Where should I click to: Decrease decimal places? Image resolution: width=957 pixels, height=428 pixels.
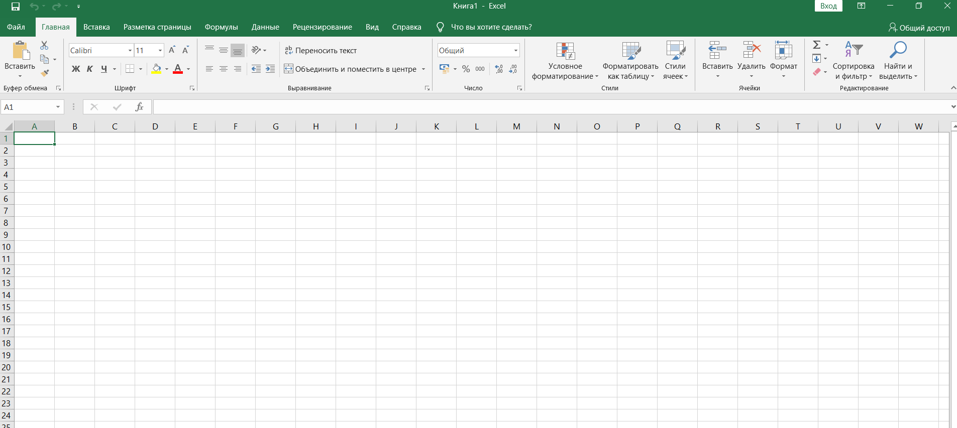point(513,69)
